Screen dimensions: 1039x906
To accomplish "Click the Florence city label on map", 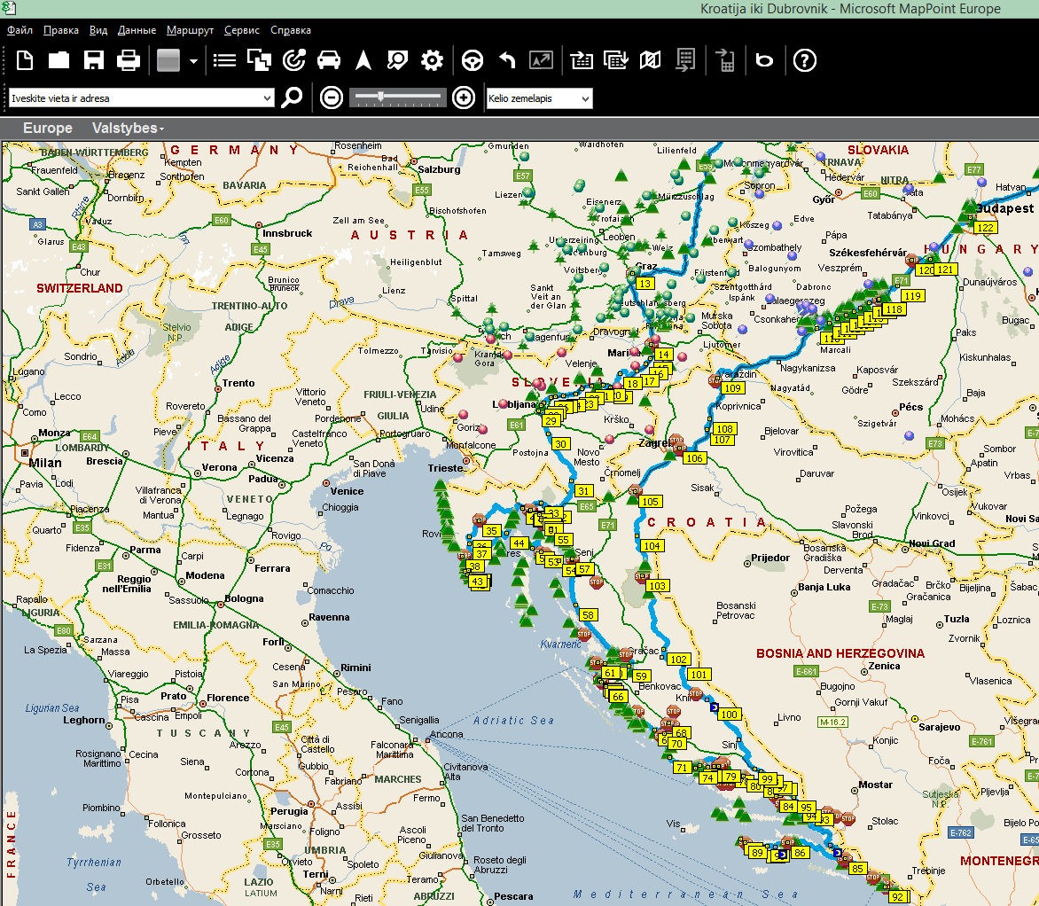I will coord(227,698).
